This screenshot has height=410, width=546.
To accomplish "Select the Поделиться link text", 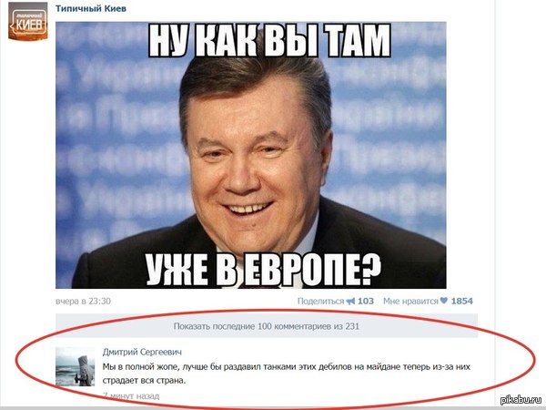I will (320, 302).
